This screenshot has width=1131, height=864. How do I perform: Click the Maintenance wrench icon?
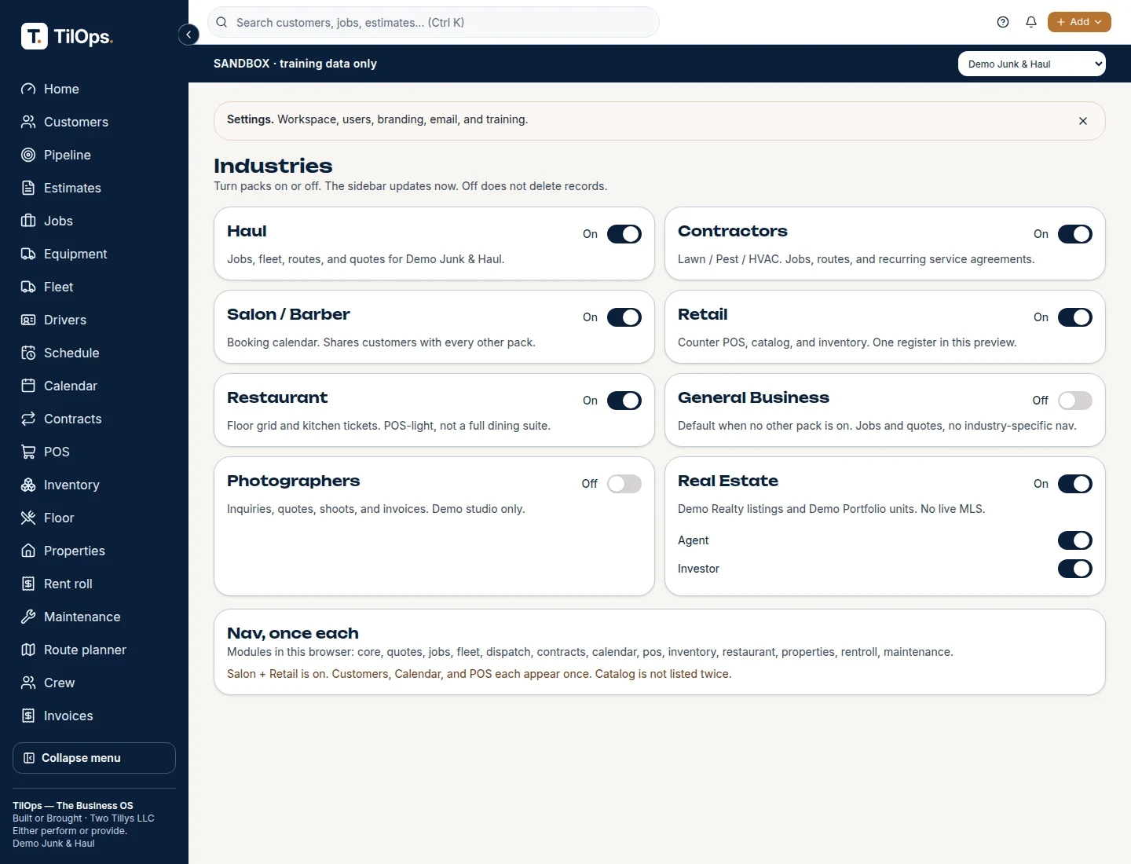click(28, 617)
